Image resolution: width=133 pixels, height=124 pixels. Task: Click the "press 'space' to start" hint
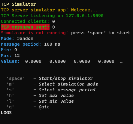pos(101,33)
